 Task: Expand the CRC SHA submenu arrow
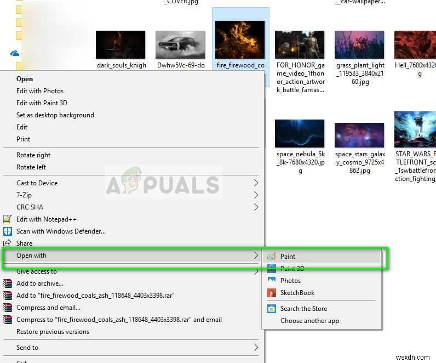point(256,207)
